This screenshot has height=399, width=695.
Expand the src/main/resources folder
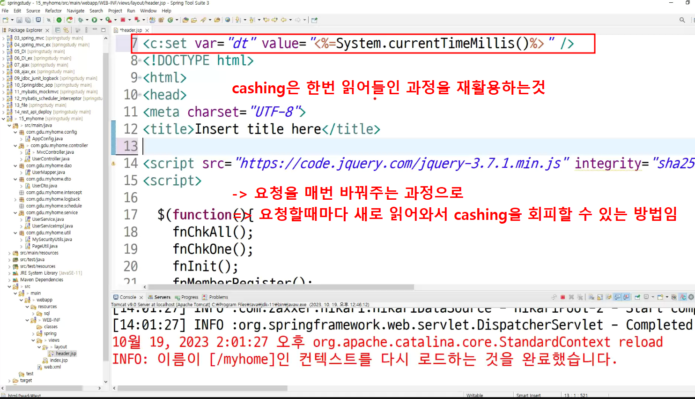coord(9,253)
